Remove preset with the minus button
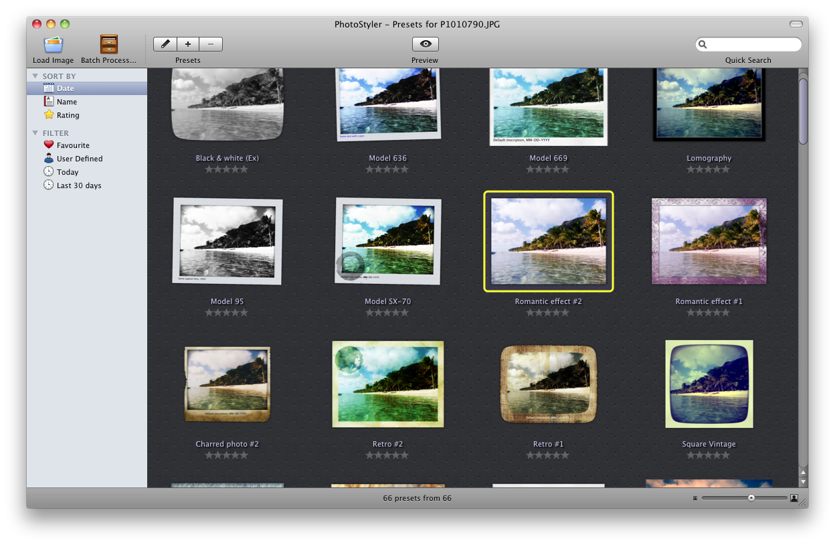835x545 pixels. (x=211, y=44)
